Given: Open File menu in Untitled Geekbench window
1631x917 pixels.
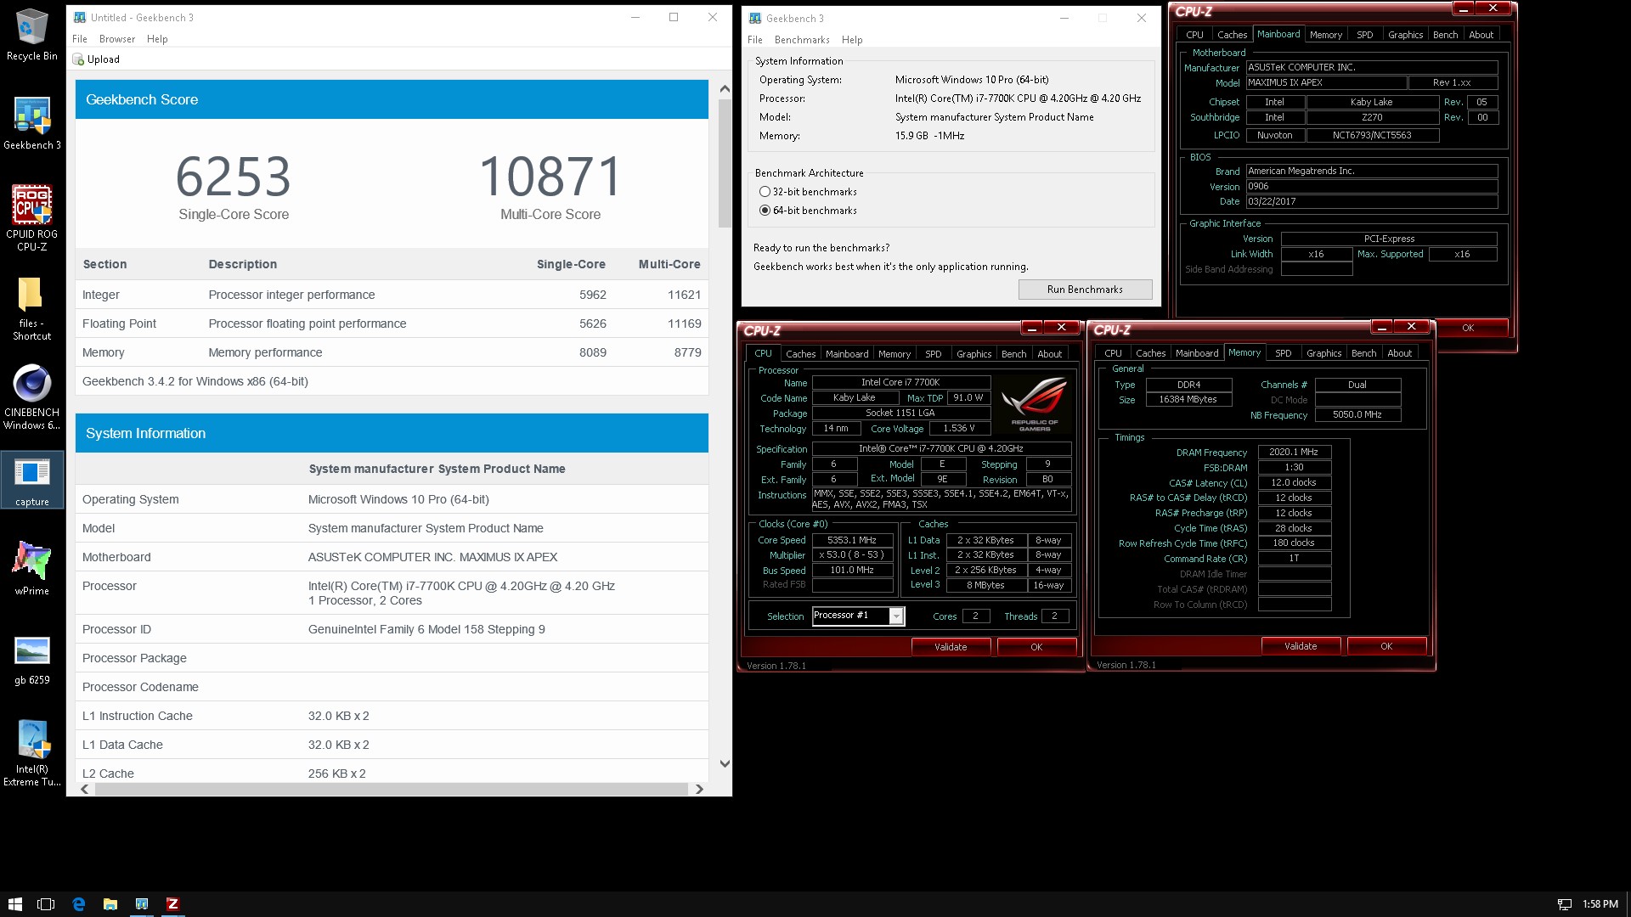Looking at the screenshot, I should click(80, 39).
